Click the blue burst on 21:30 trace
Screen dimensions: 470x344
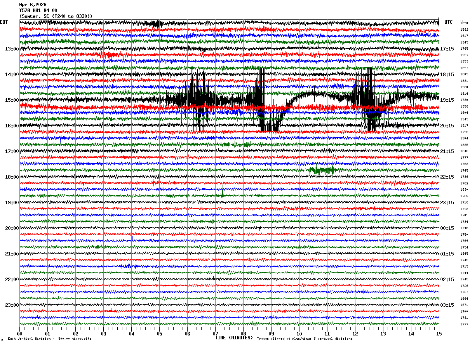click(x=129, y=266)
